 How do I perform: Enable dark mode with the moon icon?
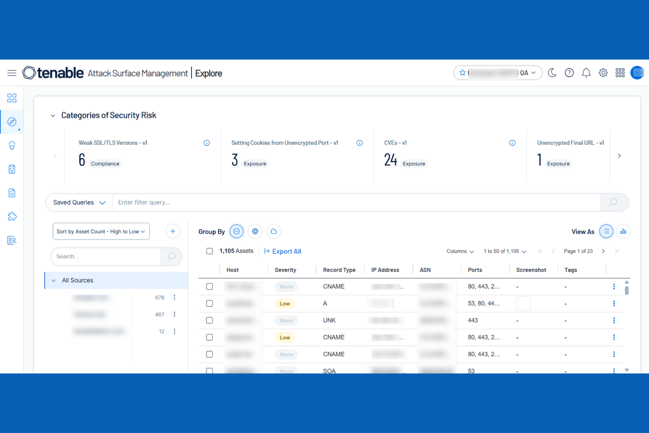pos(552,72)
